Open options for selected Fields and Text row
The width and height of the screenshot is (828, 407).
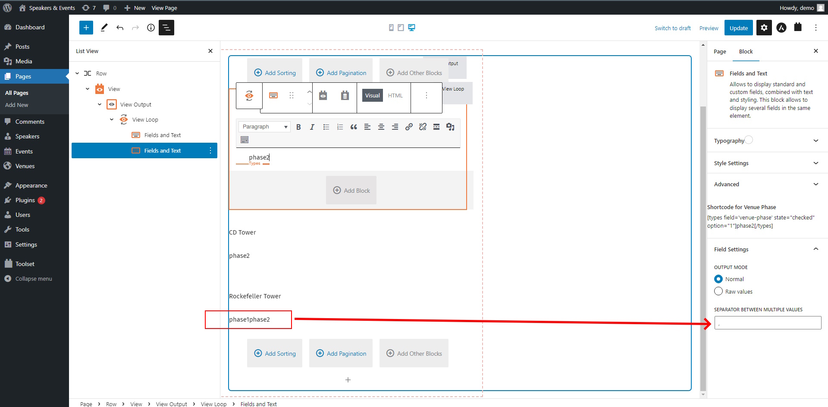[x=210, y=150]
